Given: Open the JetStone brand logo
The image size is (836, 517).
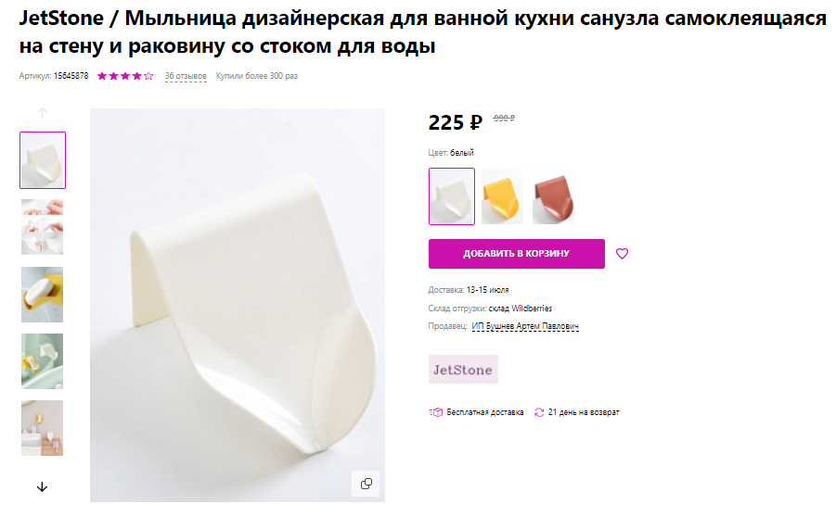Looking at the screenshot, I should 463,370.
